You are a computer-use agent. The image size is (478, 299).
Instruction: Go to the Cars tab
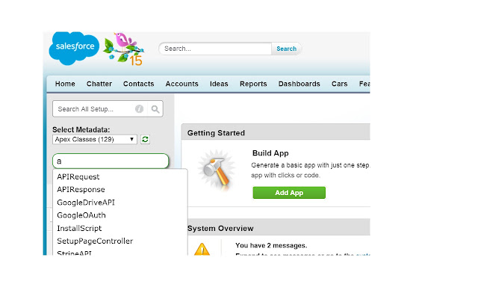339,84
